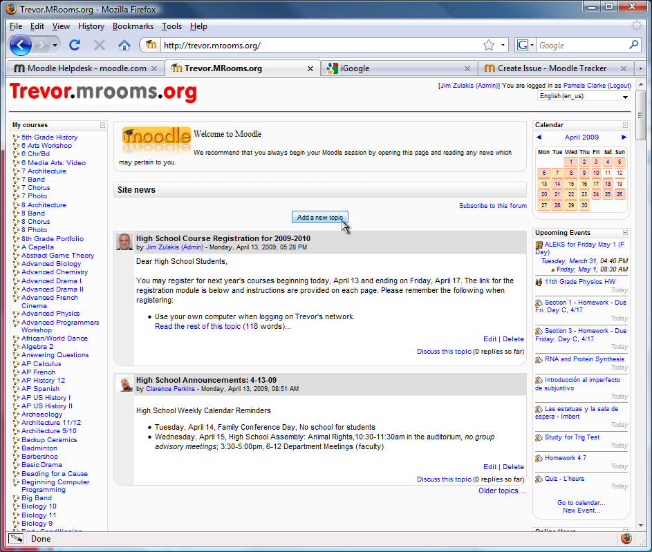
Task: Click Jim Zulakis's avatar picture
Action: [124, 242]
